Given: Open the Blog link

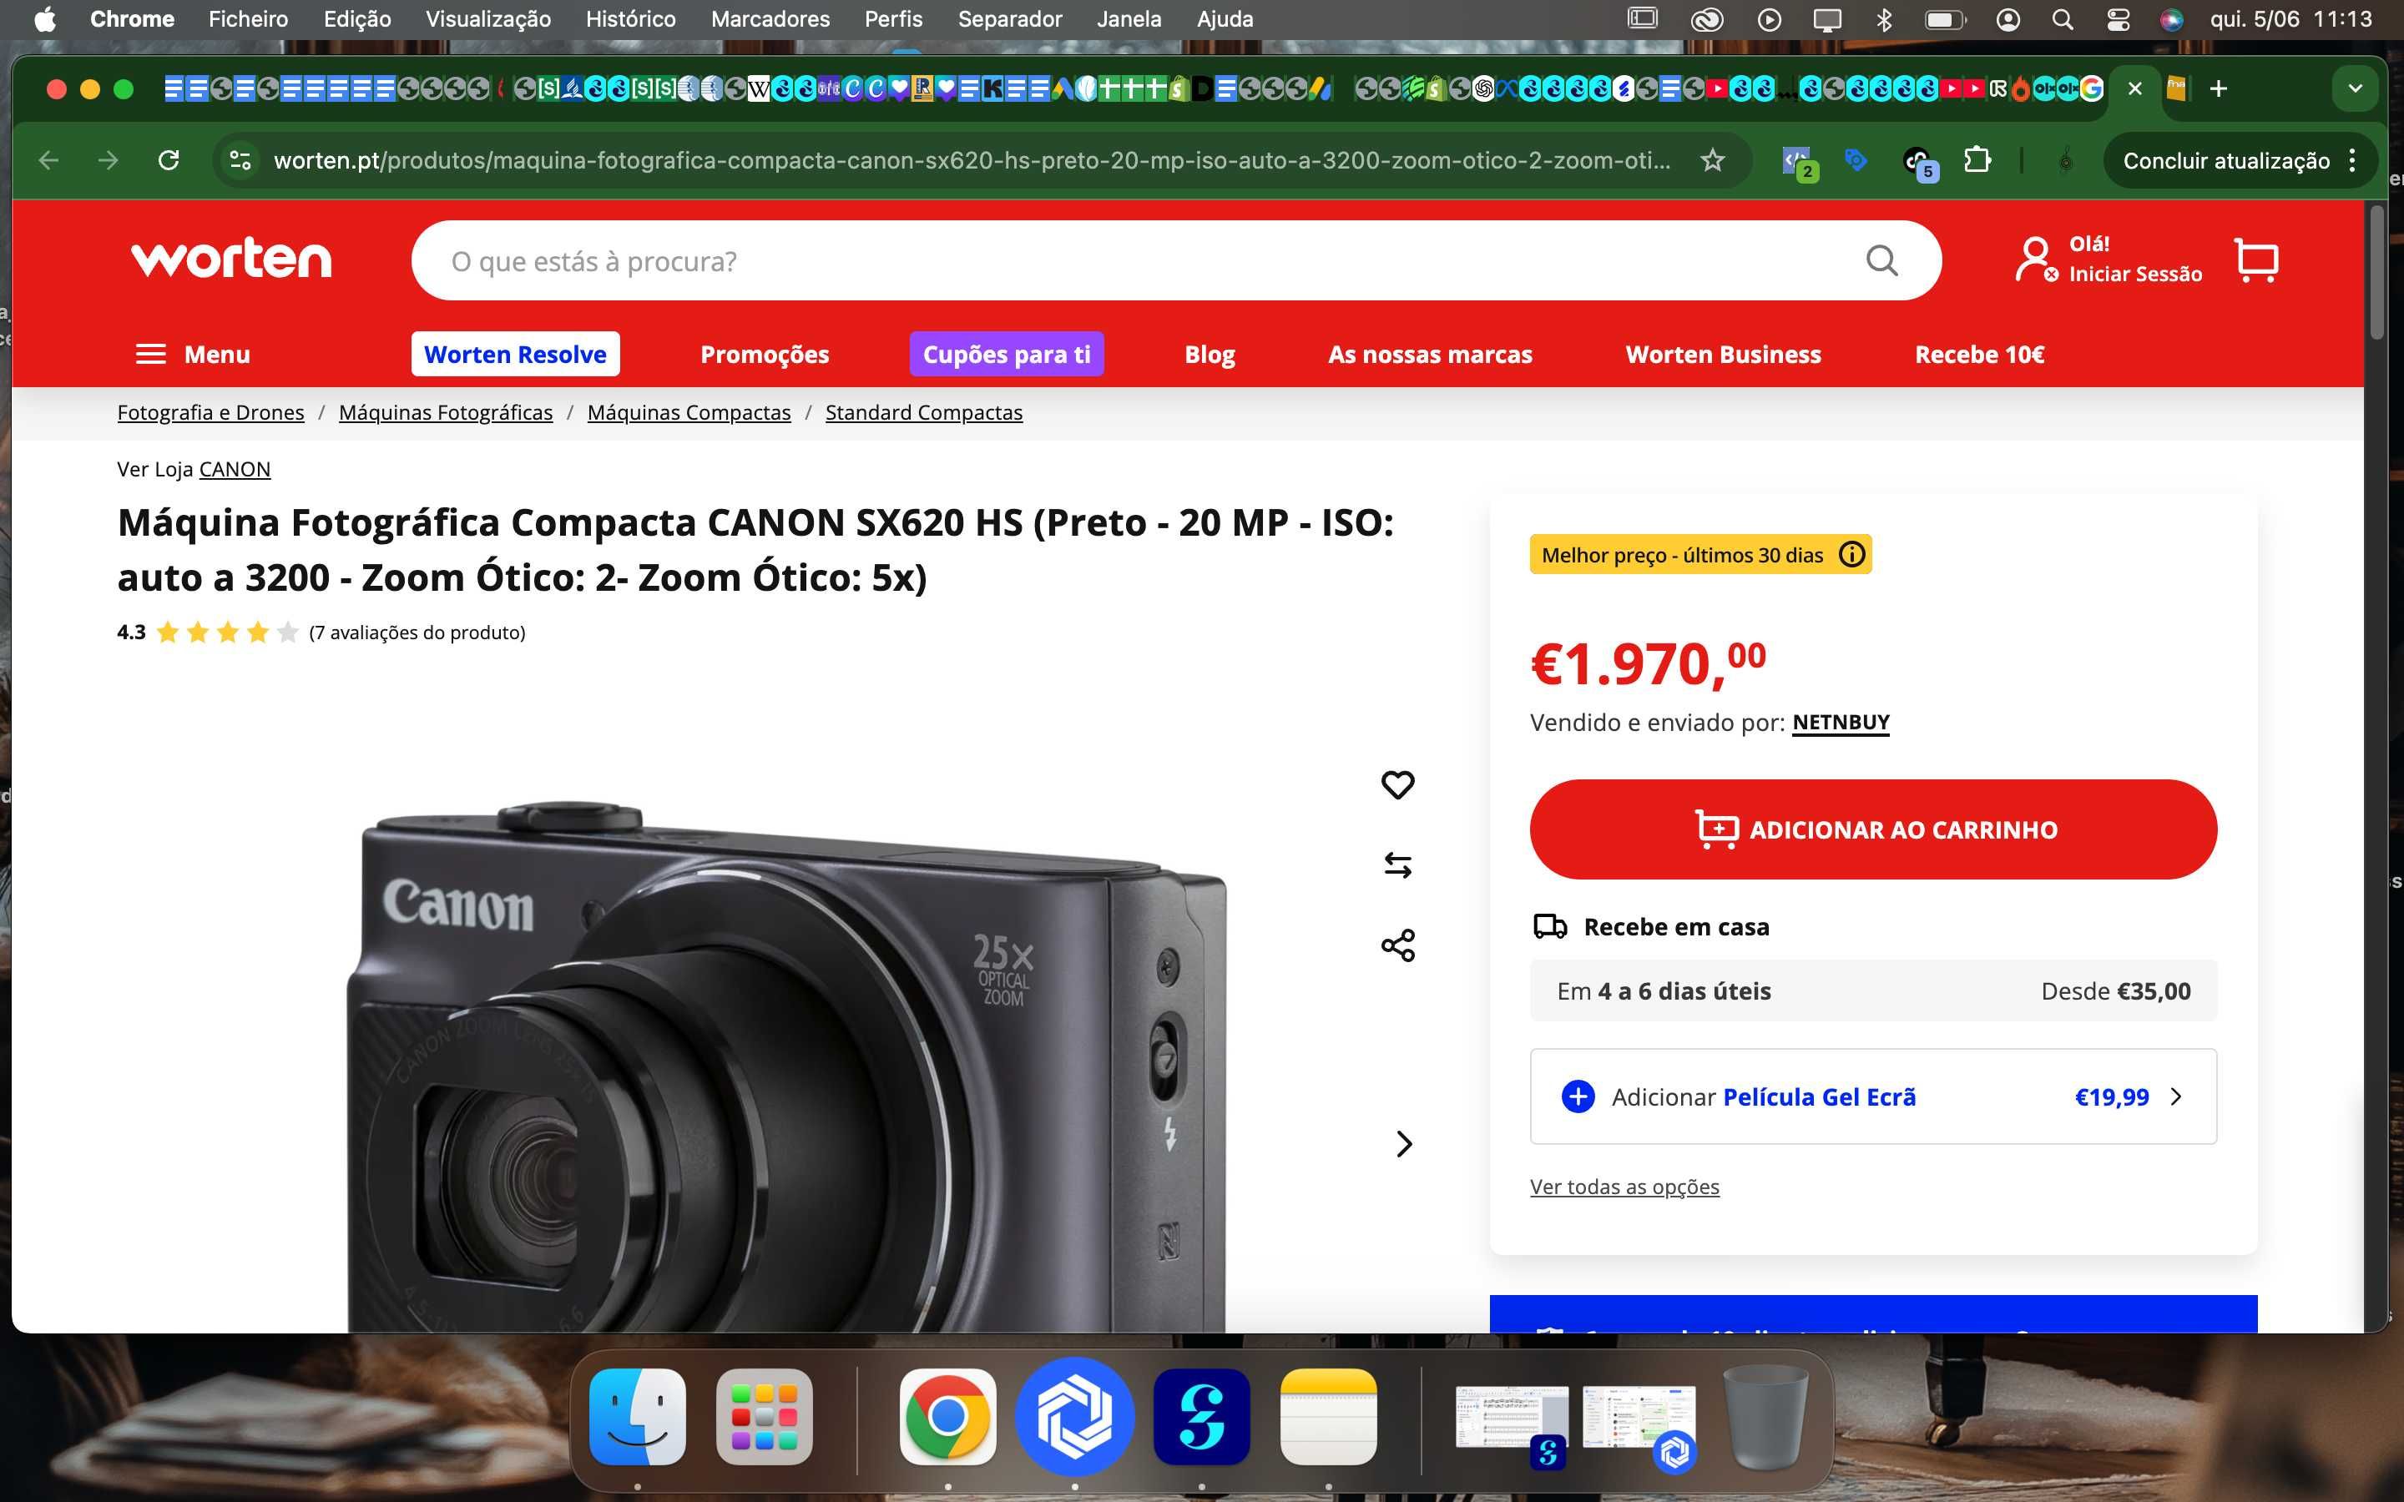Looking at the screenshot, I should pos(1209,354).
